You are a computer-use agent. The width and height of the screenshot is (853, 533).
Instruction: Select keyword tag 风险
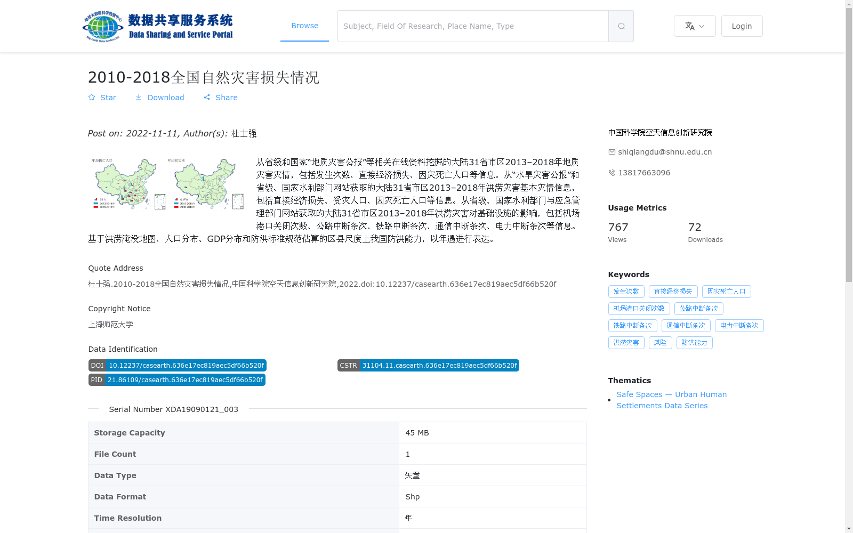tap(661, 343)
